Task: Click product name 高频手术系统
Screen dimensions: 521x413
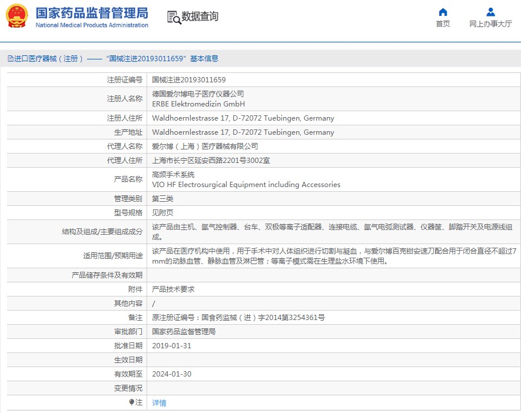Action: 173,175
